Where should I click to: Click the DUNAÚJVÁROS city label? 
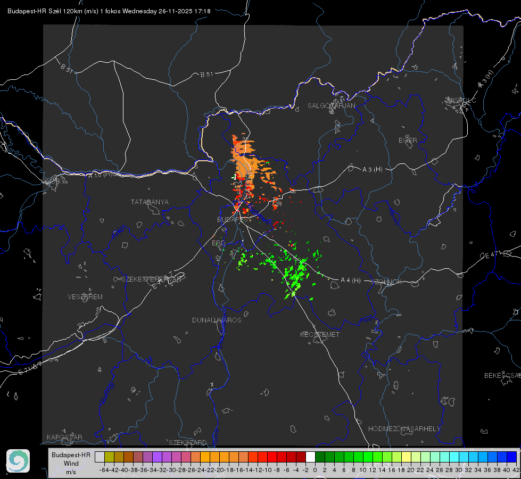pos(217,320)
